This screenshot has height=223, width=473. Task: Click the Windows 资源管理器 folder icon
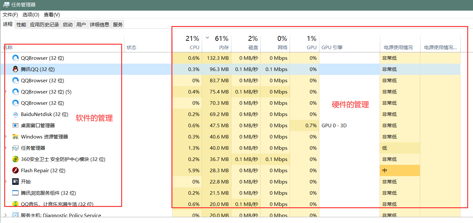tap(15, 137)
